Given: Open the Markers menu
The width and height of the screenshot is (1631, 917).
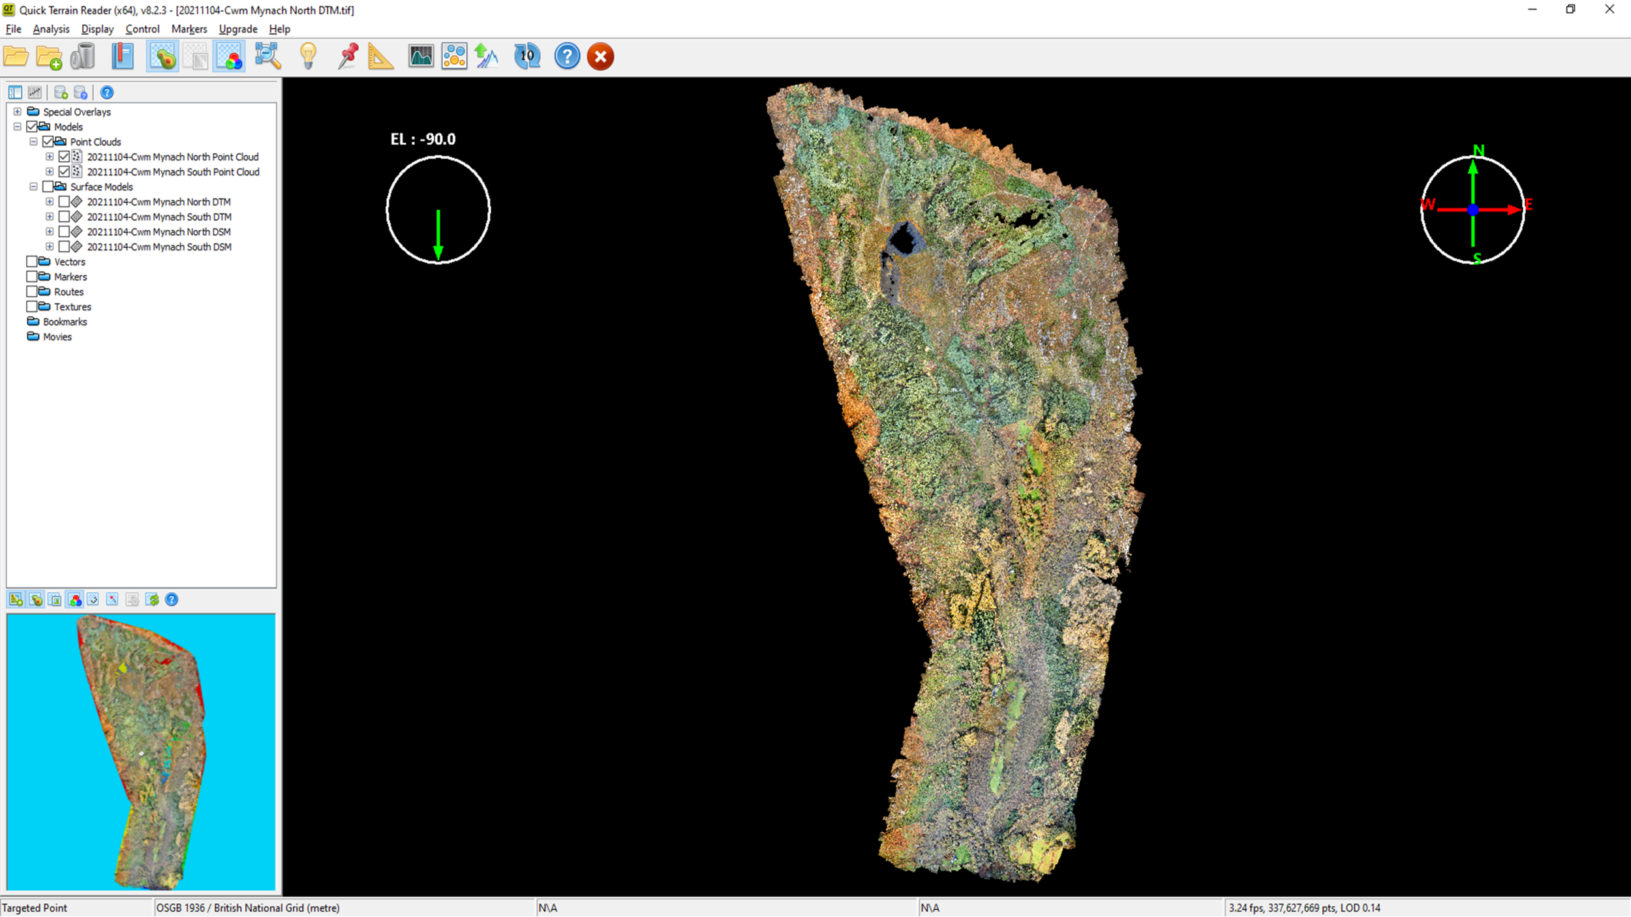Looking at the screenshot, I should click(x=189, y=29).
